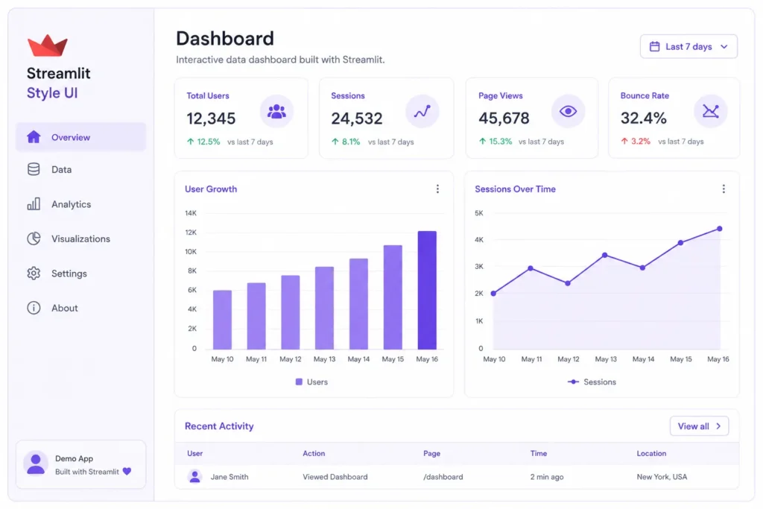Click the Viewed Dashboard cell

click(x=335, y=476)
